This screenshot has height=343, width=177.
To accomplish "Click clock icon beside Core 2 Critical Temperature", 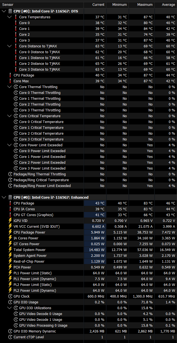I will [x=16, y=133].
